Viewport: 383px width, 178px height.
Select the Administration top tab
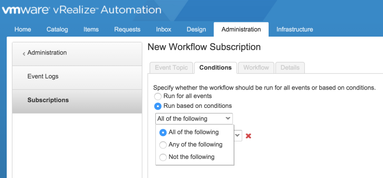pyautogui.click(x=241, y=29)
